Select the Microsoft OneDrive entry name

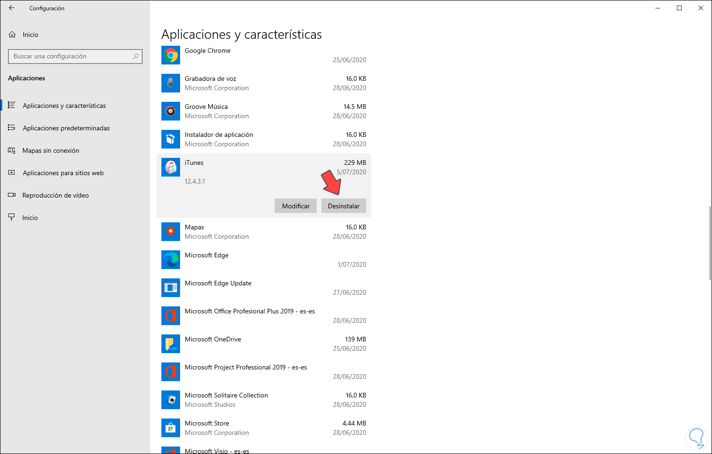tap(213, 339)
